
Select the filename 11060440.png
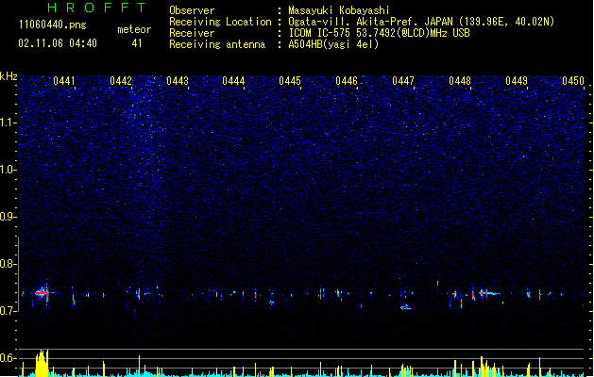pyautogui.click(x=53, y=25)
